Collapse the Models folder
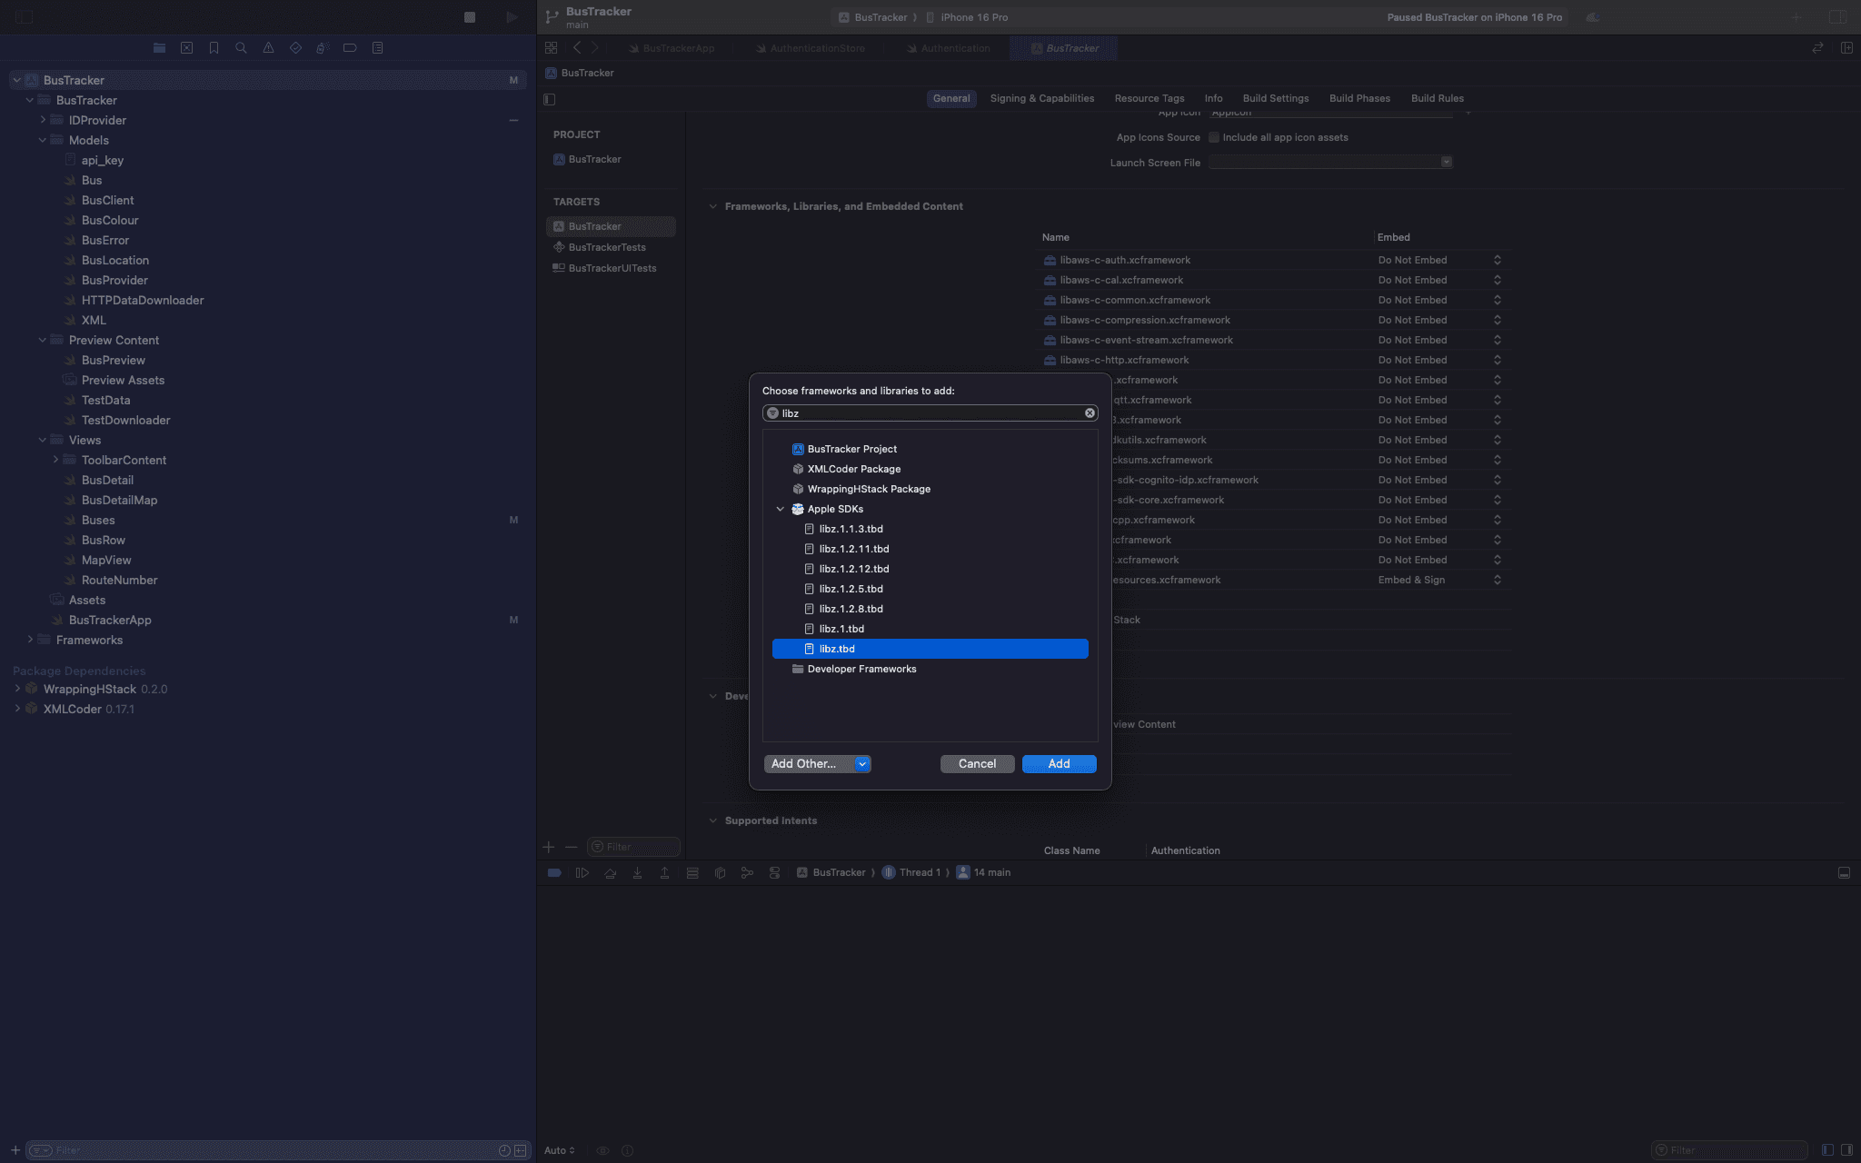The image size is (1861, 1163). point(43,140)
